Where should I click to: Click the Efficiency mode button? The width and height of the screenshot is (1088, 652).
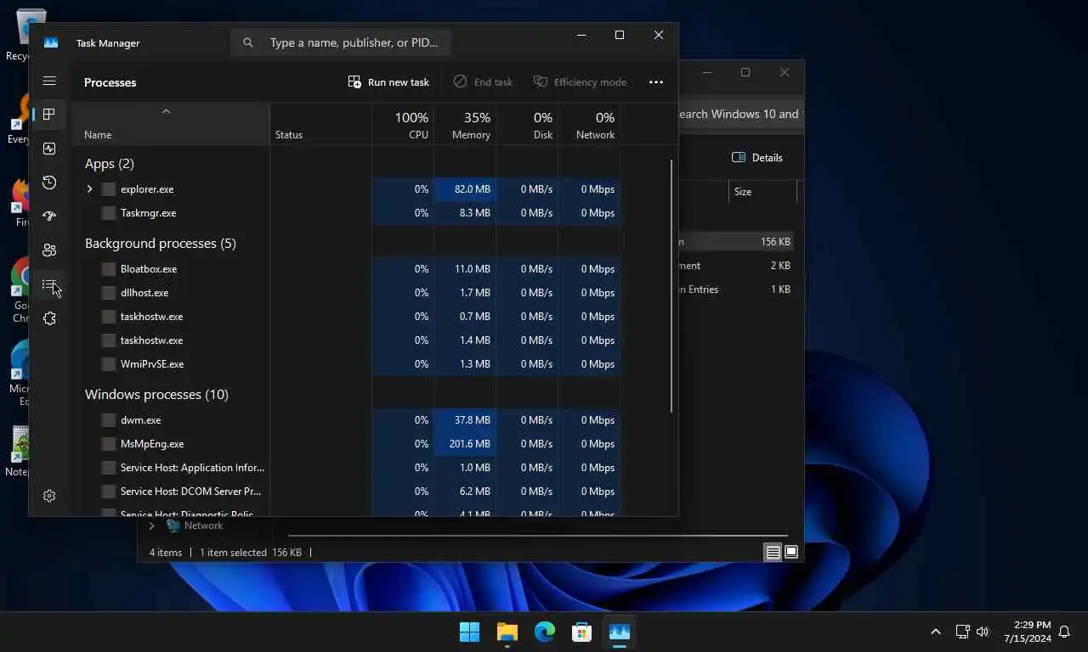(x=580, y=82)
